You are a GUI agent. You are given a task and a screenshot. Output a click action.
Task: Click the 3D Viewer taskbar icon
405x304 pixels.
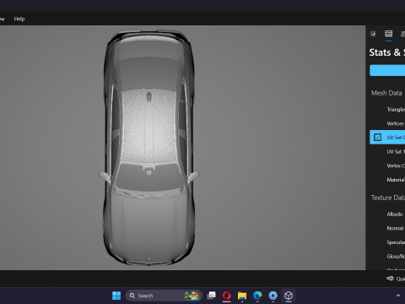pyautogui.click(x=289, y=296)
